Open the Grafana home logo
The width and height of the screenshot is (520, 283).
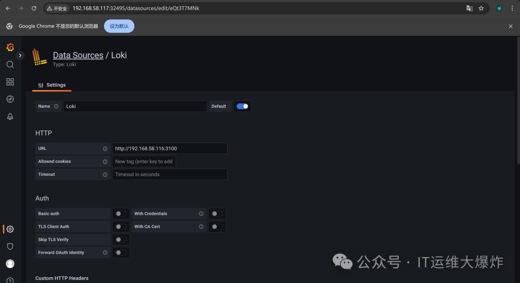coord(10,48)
